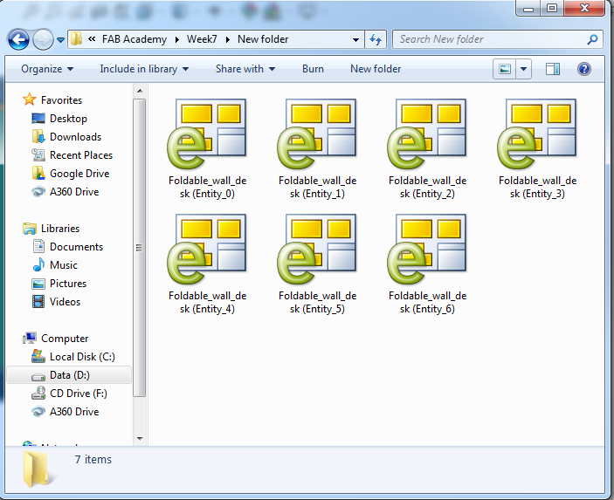Show hidden breadcrumb path chevrons
The width and height of the screenshot is (614, 500).
coord(92,39)
